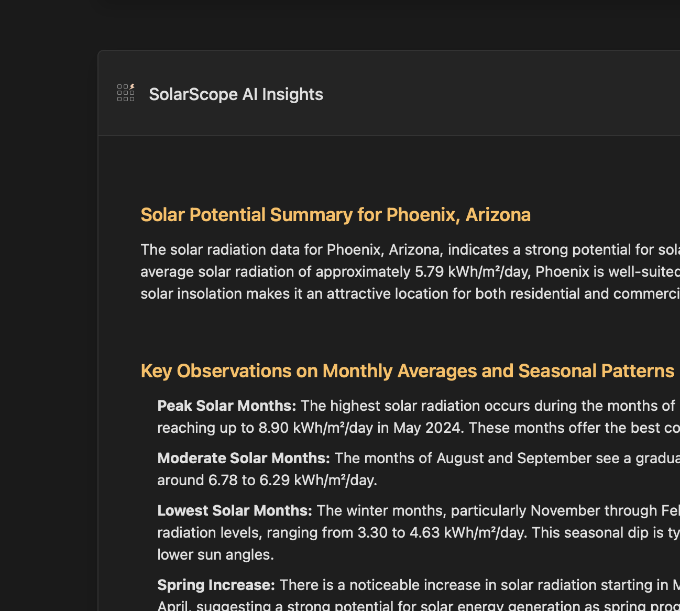This screenshot has width=680, height=611.
Task: Click the Lowest Solar Months bold label
Action: click(235, 510)
